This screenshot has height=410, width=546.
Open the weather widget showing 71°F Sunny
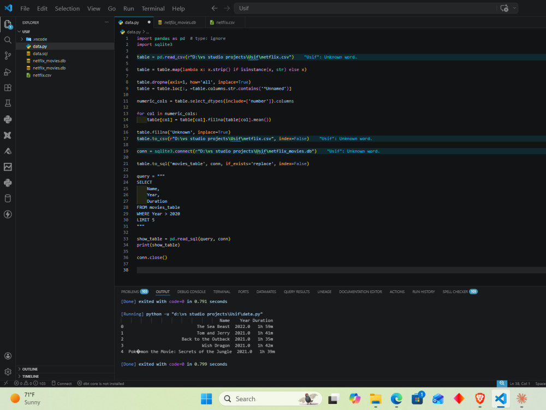coord(25,398)
